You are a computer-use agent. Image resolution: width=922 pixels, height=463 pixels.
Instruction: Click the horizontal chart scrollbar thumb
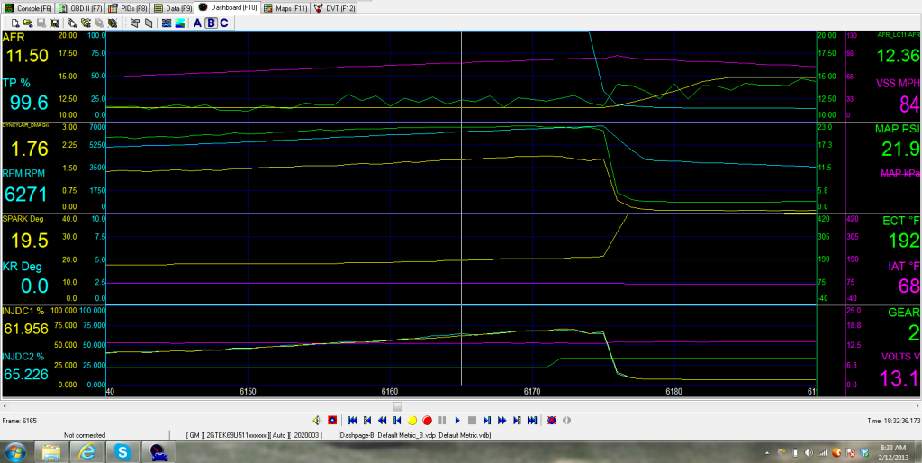(397, 406)
